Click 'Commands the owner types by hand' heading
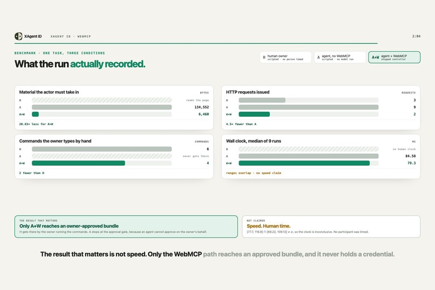The width and height of the screenshot is (435, 290). pos(55,141)
